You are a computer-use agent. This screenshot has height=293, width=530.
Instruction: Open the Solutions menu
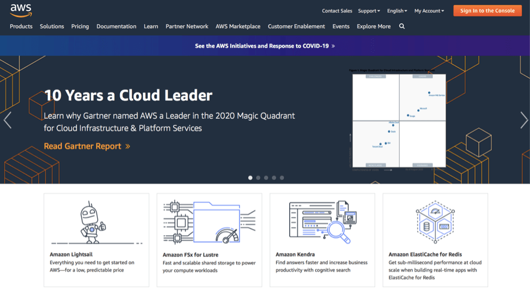pos(52,26)
